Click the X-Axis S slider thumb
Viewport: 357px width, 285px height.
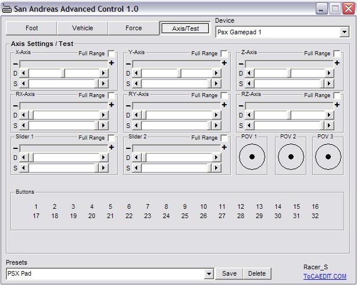97,84
